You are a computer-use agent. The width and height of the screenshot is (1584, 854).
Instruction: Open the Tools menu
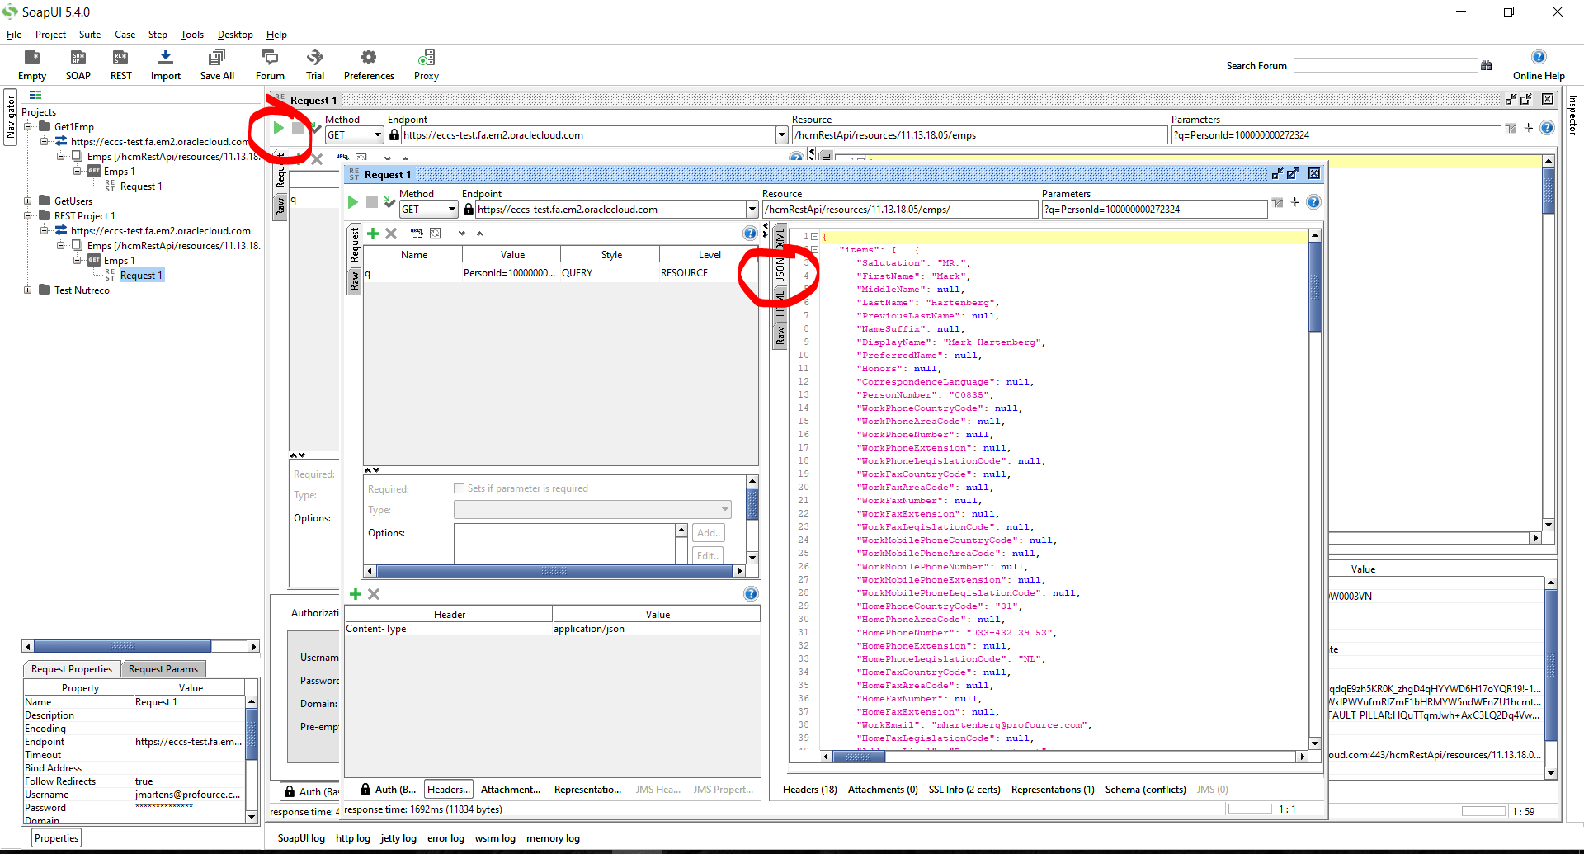[x=192, y=35]
